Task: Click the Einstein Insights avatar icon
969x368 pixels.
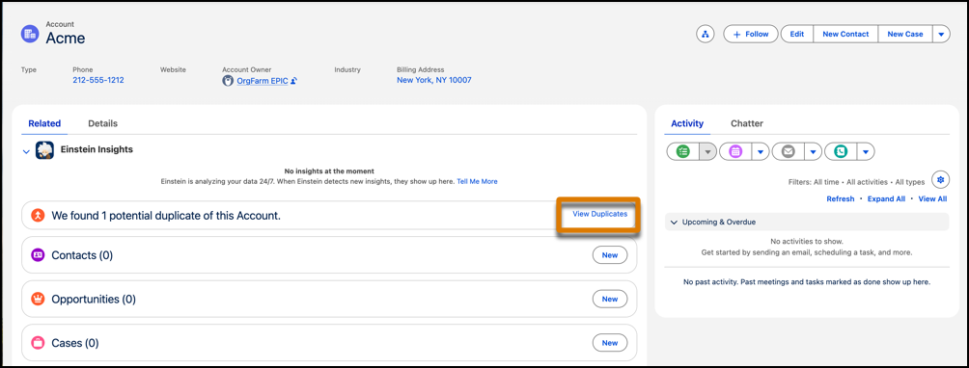Action: pyautogui.click(x=45, y=149)
